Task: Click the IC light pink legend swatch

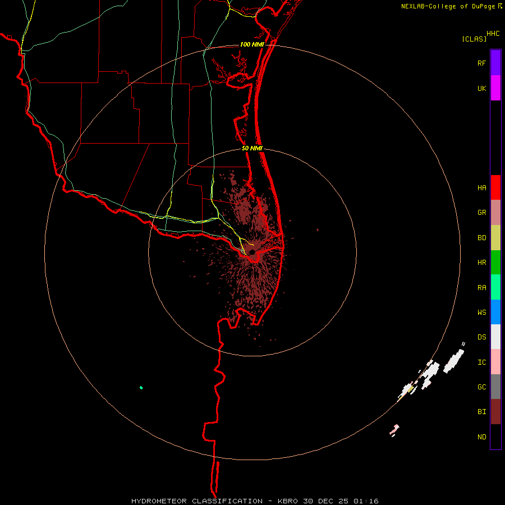Action: point(495,362)
